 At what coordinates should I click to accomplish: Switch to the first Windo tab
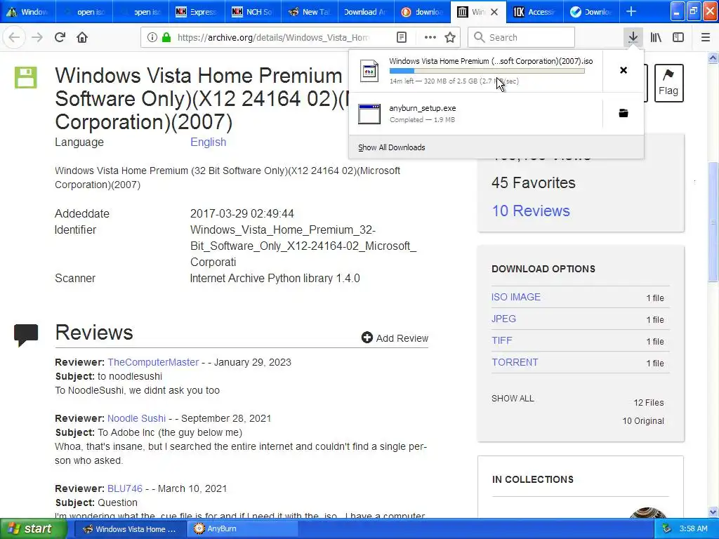(27, 12)
